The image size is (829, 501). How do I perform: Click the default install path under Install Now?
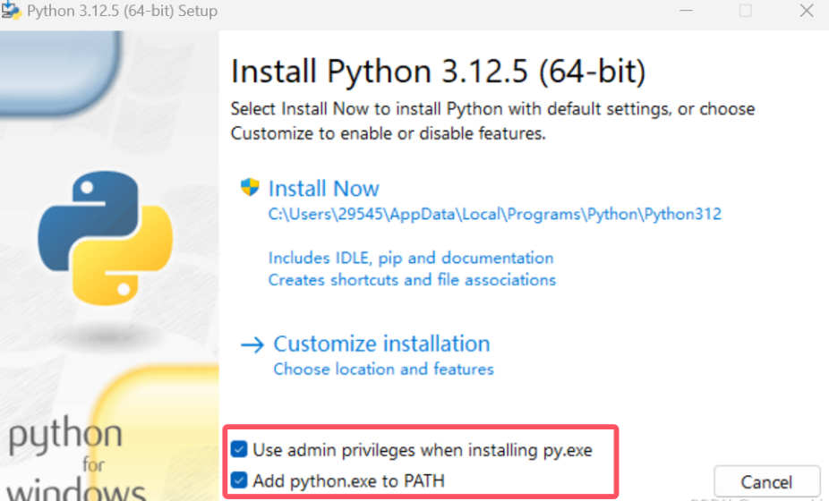[x=495, y=214]
